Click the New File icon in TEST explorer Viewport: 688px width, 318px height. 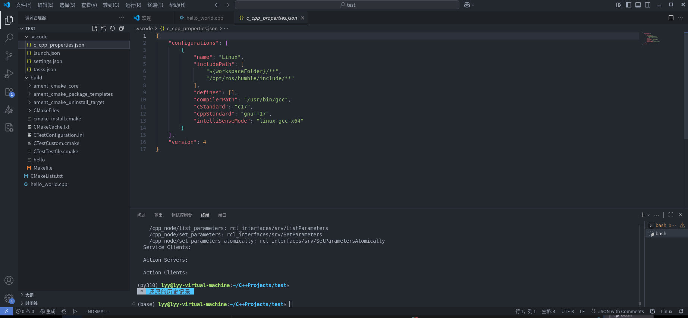point(95,28)
